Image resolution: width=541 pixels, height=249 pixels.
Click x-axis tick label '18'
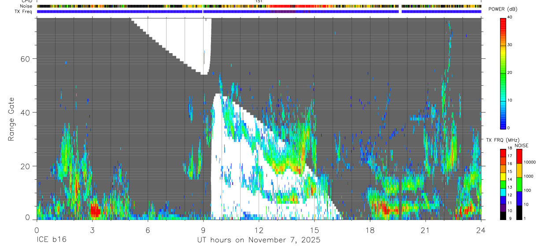coord(370,231)
